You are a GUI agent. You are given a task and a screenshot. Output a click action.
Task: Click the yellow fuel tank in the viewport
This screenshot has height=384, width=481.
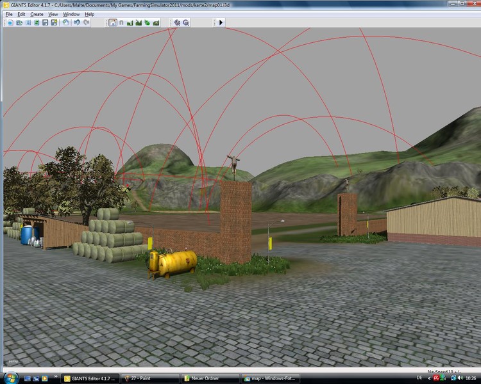[x=173, y=264]
